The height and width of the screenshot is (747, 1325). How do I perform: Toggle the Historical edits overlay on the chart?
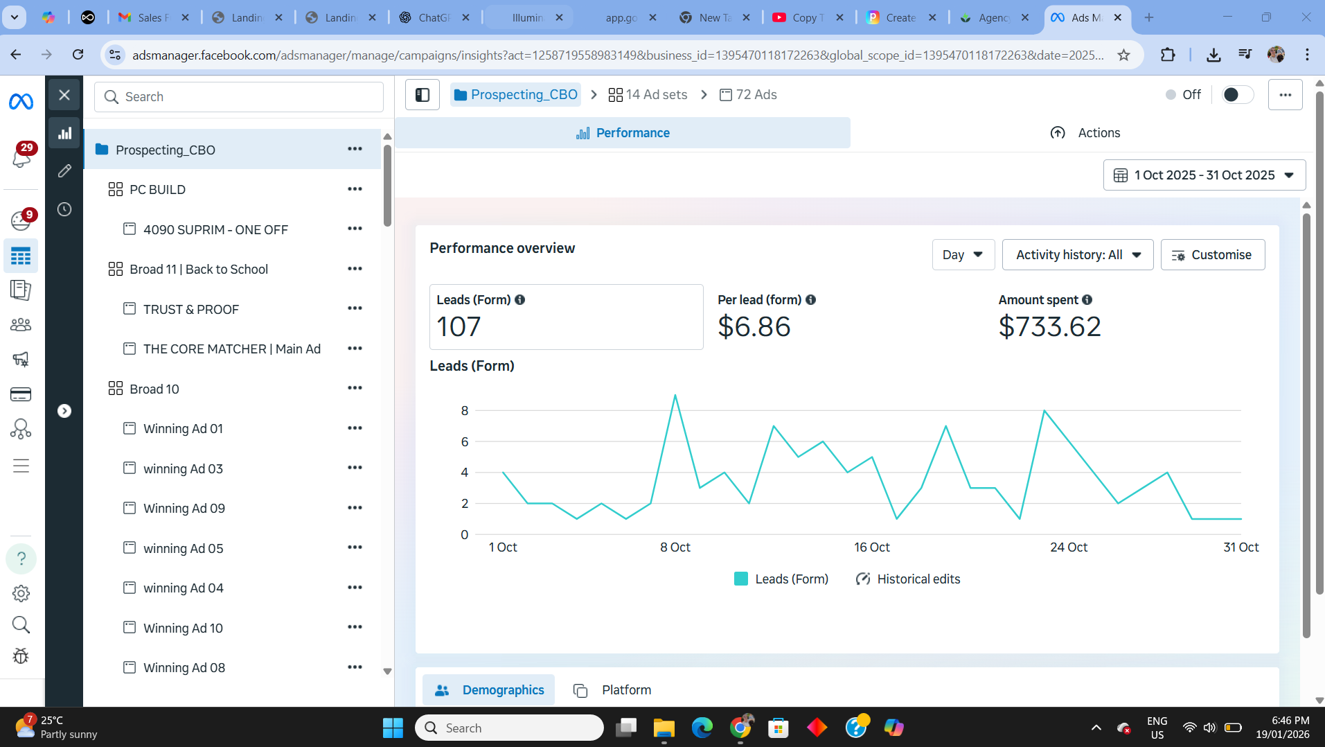(x=908, y=579)
